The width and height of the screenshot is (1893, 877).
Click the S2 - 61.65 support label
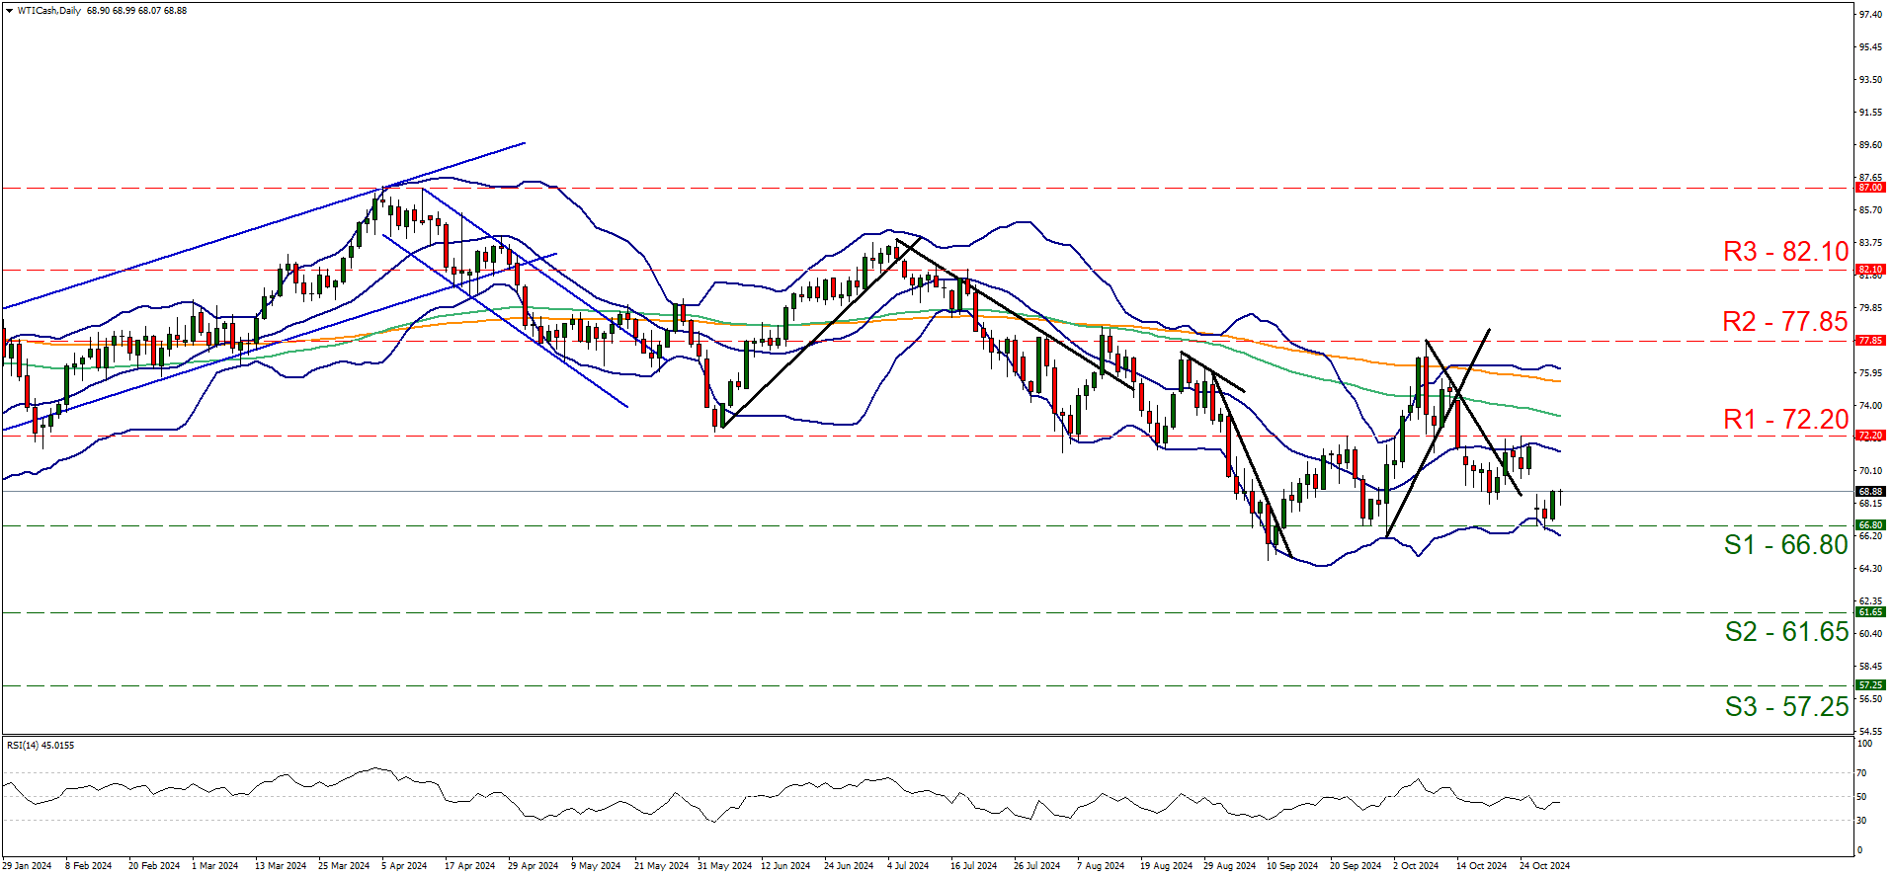pyautogui.click(x=1785, y=632)
